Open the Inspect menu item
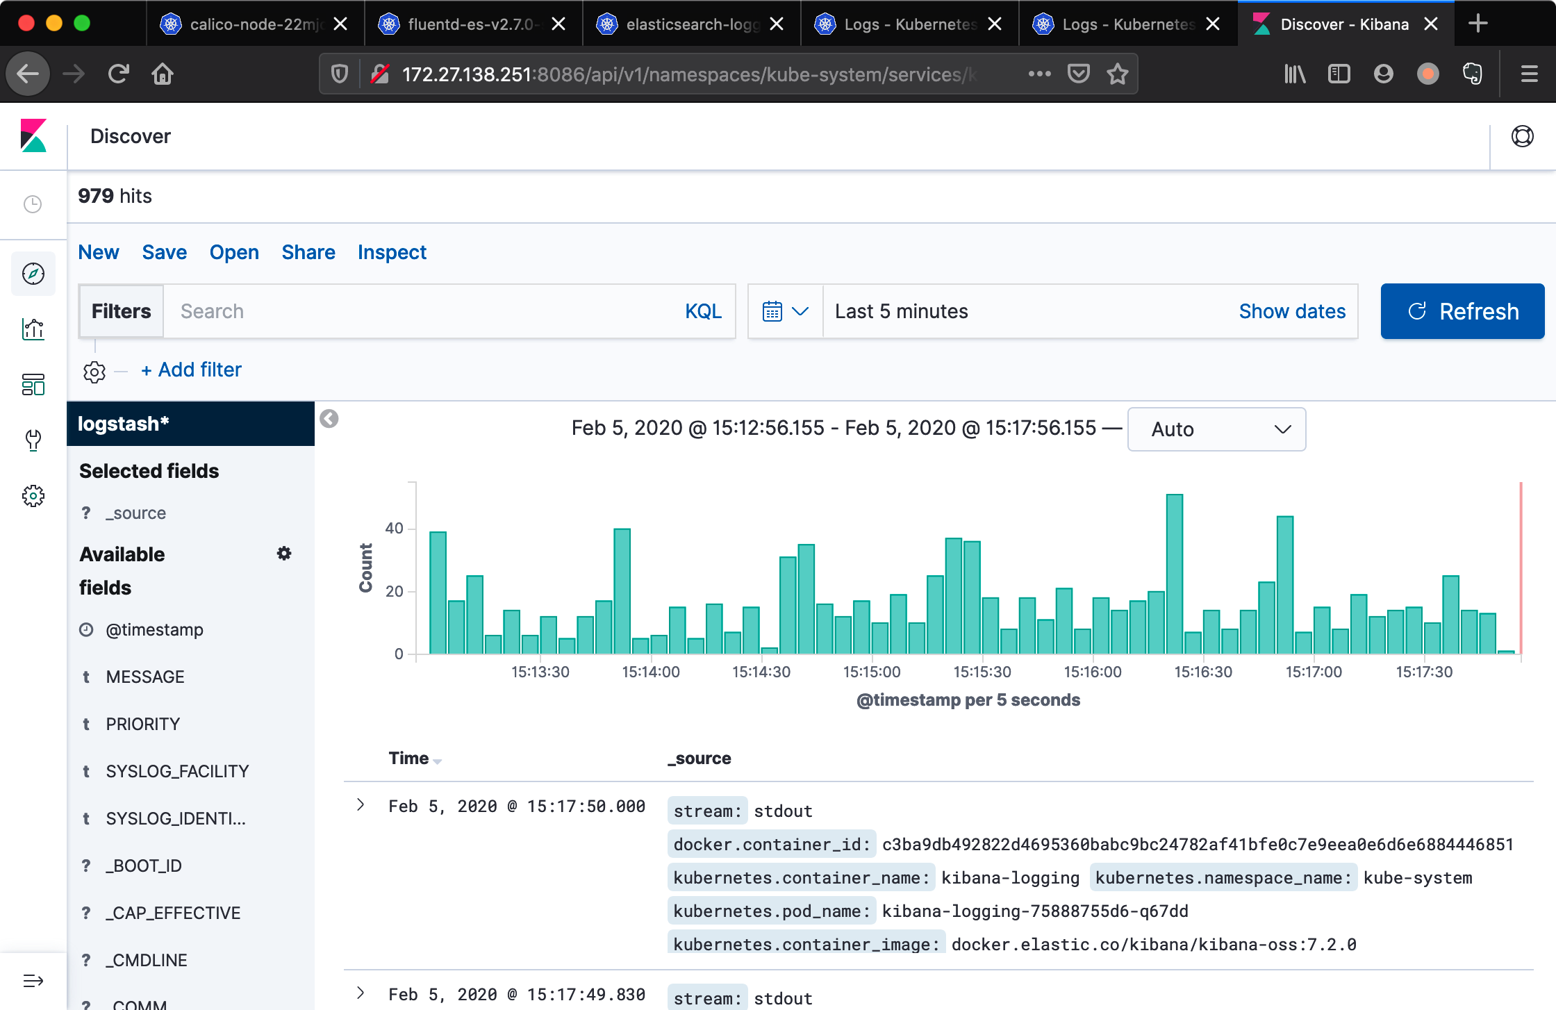 click(392, 252)
